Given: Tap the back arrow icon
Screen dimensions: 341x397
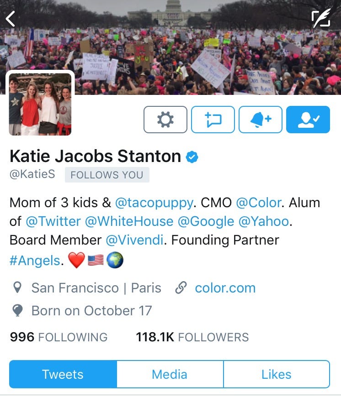Looking at the screenshot, I should click(x=11, y=19).
